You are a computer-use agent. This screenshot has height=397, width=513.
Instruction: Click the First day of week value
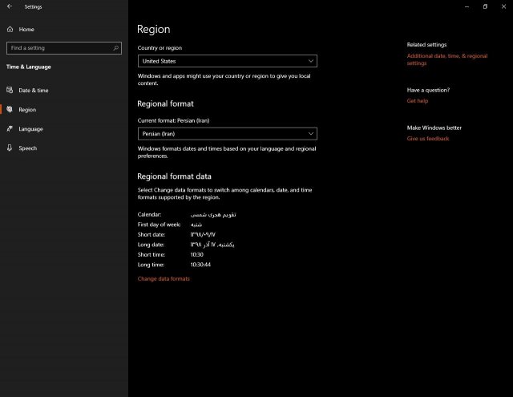pos(196,225)
